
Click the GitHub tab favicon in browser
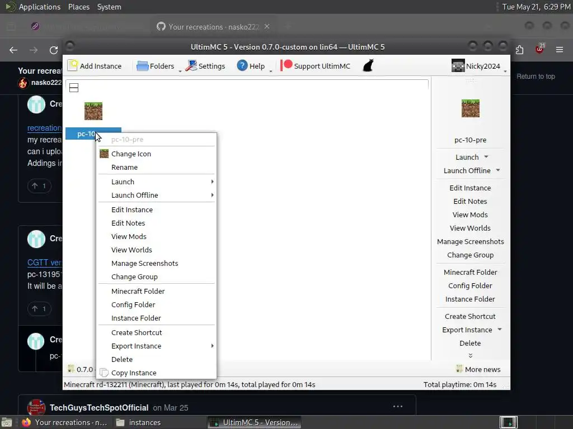tap(161, 26)
